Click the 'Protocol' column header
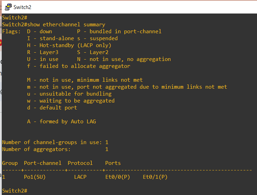The image size is (257, 195). click(80, 163)
